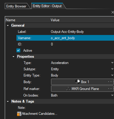This screenshot has height=119, width=114.
Task: Select the Label: row name
Action: click(x=22, y=32)
